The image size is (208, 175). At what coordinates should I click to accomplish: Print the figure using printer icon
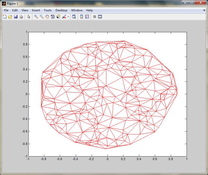pyautogui.click(x=21, y=17)
